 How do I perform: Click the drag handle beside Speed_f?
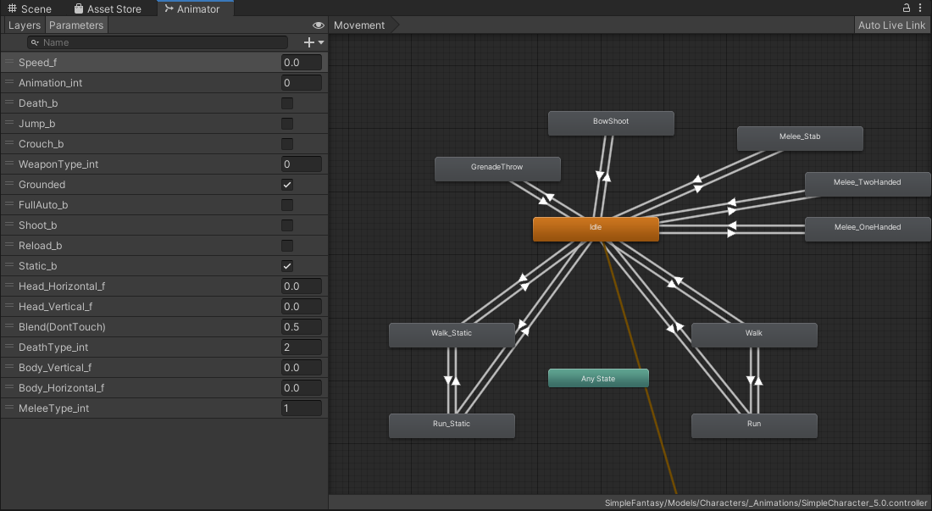tap(9, 63)
